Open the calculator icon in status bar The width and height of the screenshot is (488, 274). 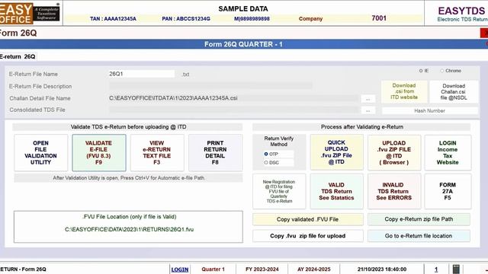click(x=456, y=269)
